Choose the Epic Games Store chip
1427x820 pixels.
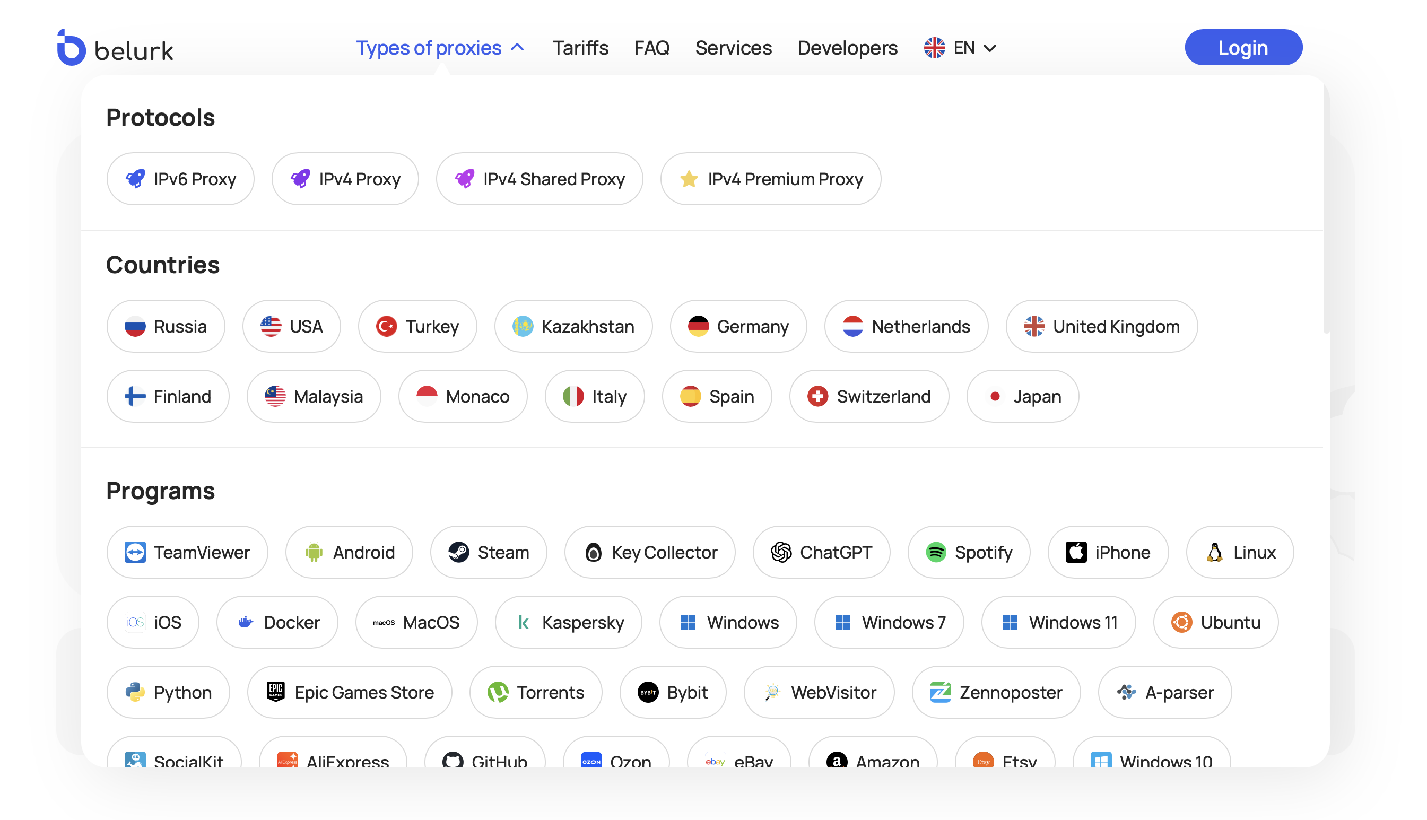(349, 692)
